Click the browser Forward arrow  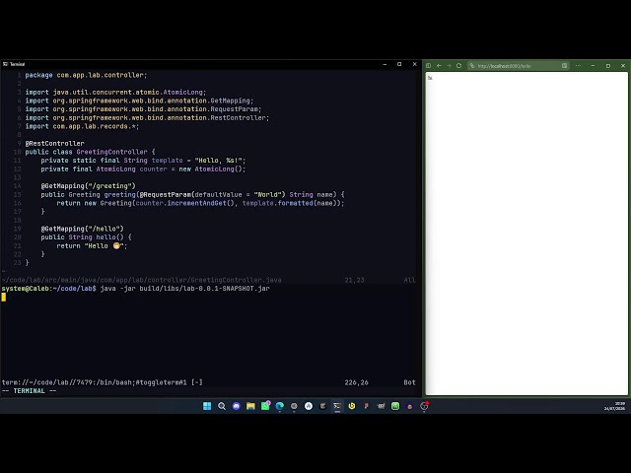tap(449, 66)
